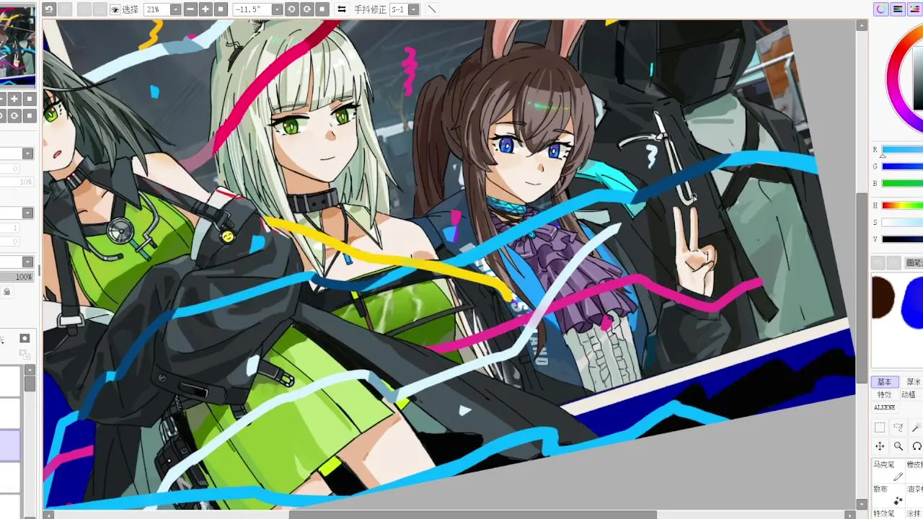Zoom in with the plus button

tap(206, 9)
